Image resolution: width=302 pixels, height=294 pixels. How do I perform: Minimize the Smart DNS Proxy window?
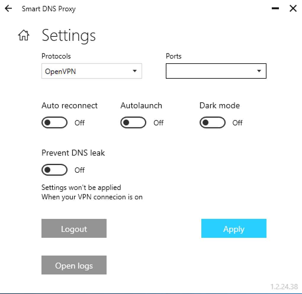point(275,8)
